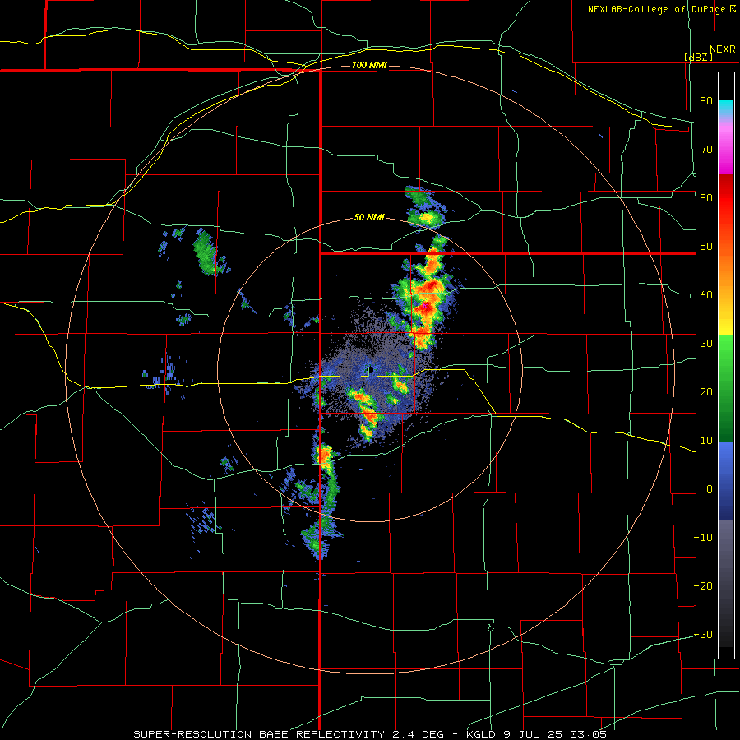Click the [dBZ] unit label
Screen dimensions: 740x740
pos(698,57)
